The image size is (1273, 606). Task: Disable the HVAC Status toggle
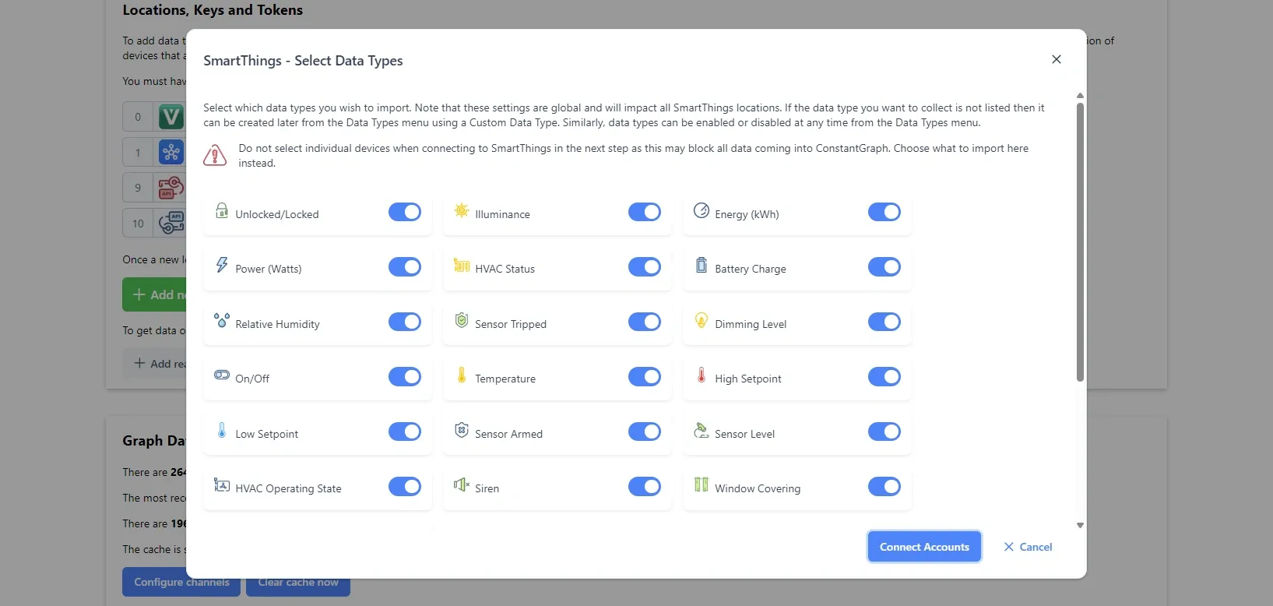645,266
